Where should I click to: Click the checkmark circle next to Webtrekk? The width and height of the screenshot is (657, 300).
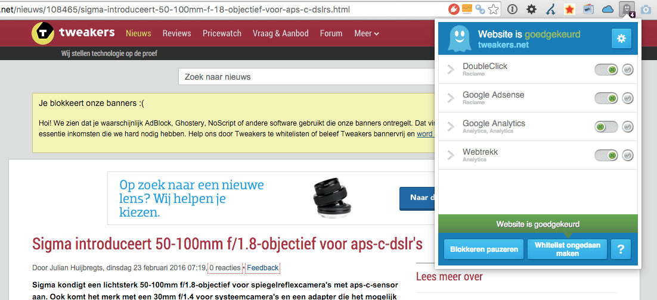628,155
